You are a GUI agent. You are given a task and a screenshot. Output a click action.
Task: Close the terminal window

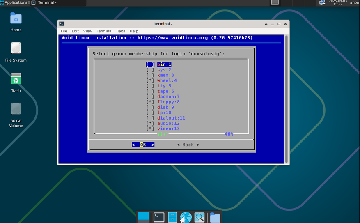pyautogui.click(x=285, y=24)
